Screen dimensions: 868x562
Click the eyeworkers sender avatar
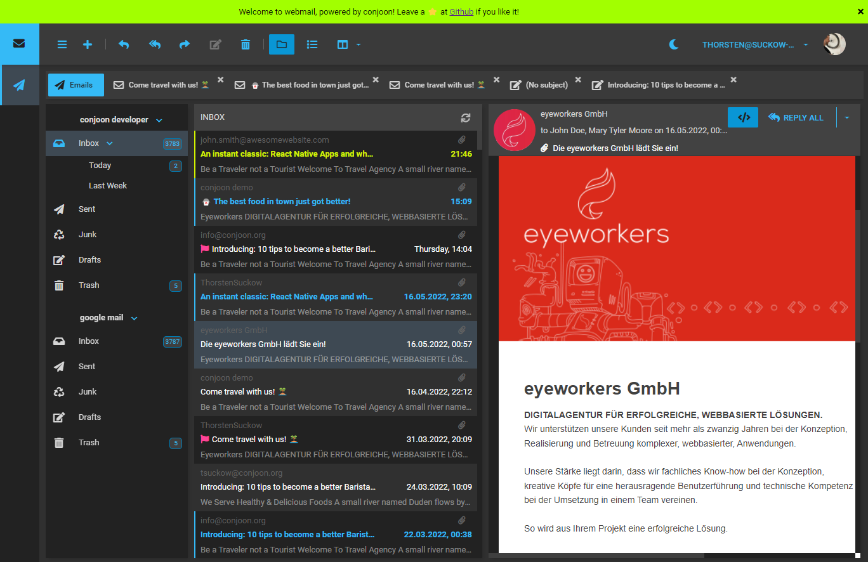click(514, 130)
